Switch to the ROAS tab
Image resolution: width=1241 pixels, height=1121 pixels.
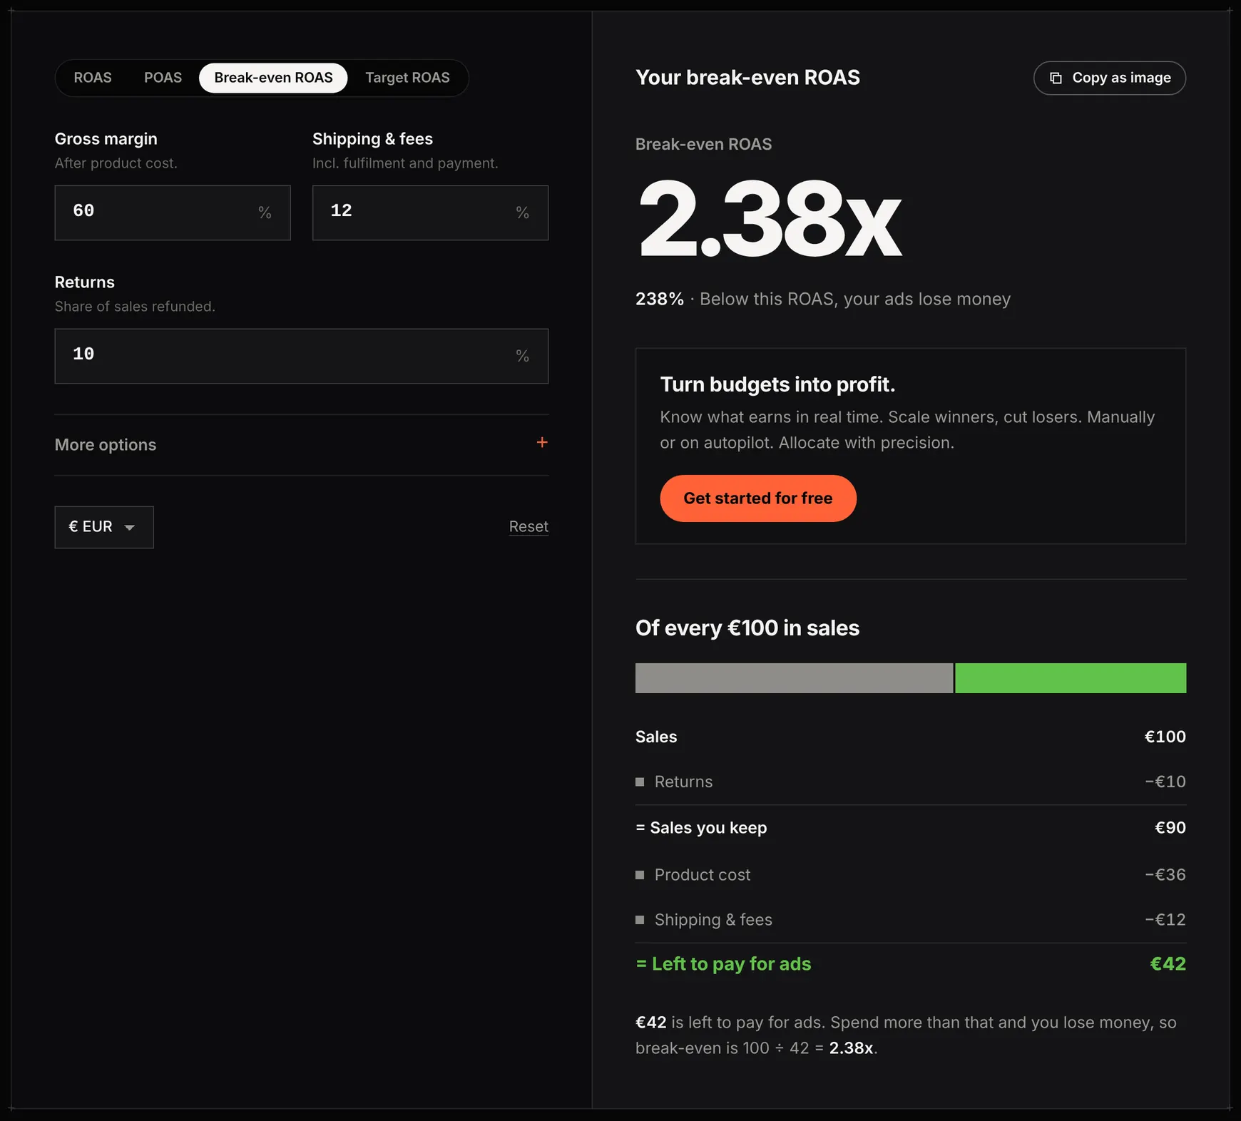(x=93, y=78)
